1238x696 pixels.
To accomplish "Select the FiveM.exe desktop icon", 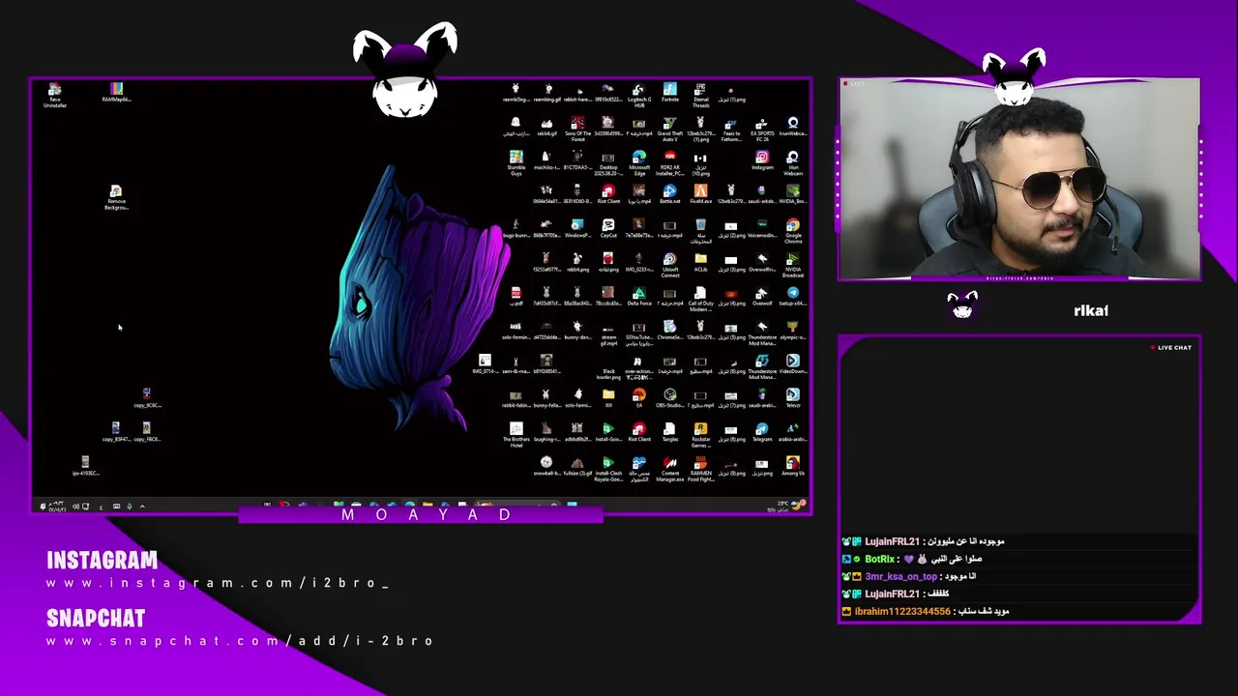I will click(x=700, y=194).
